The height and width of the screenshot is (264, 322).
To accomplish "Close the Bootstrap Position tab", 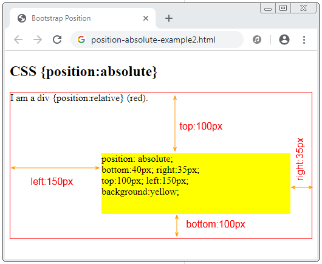I will pyautogui.click(x=146, y=18).
